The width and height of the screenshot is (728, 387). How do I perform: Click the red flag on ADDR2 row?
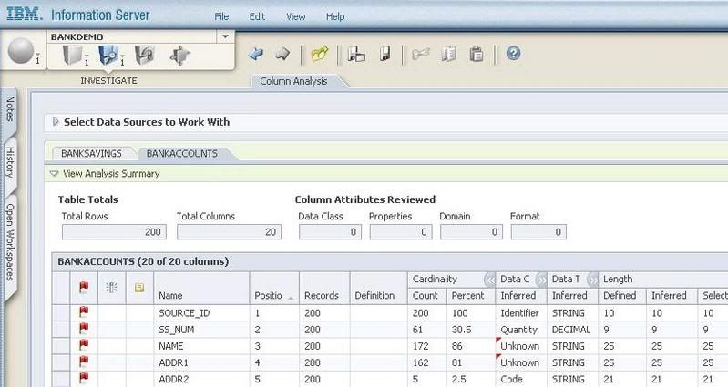click(85, 379)
